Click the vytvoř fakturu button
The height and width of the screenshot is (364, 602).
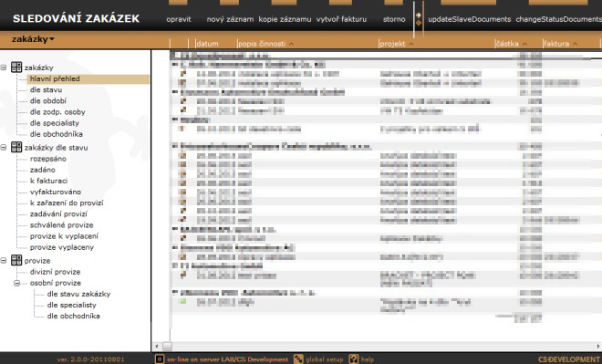pyautogui.click(x=341, y=19)
